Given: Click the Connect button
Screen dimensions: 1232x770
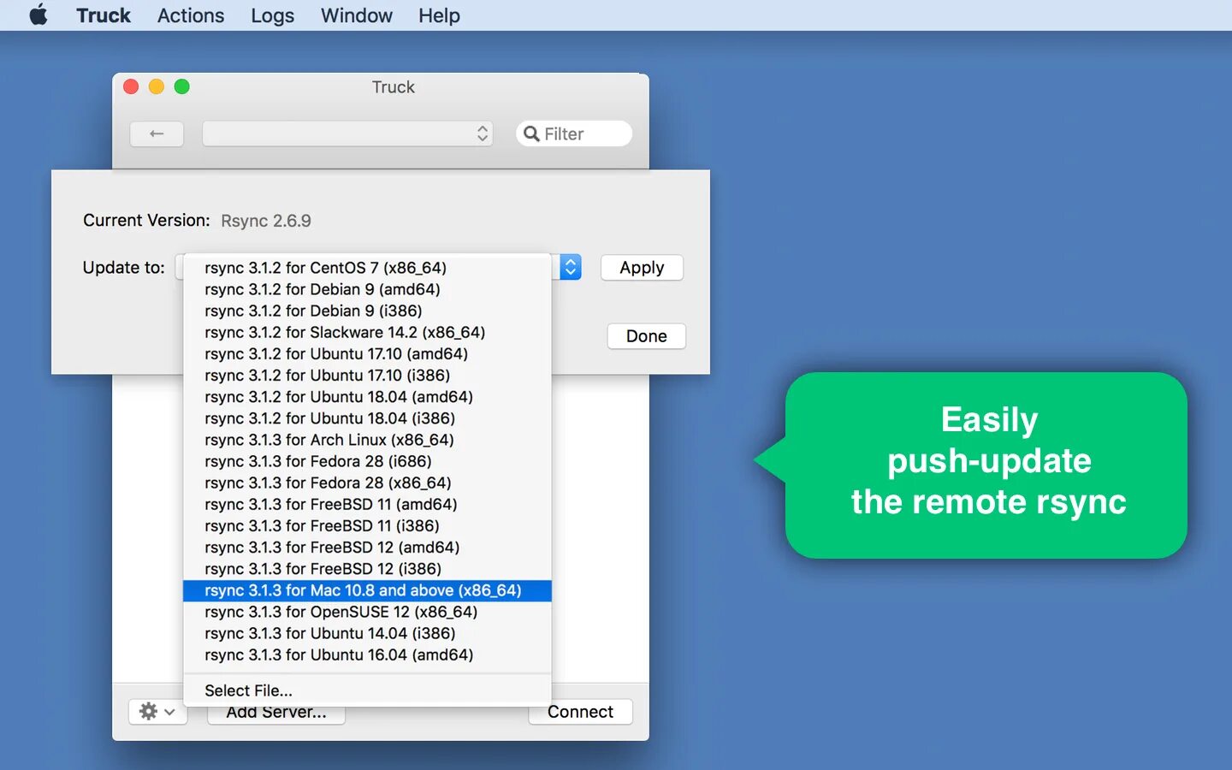Looking at the screenshot, I should (580, 711).
